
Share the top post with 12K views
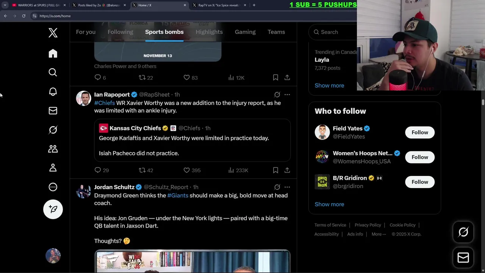coord(287,77)
